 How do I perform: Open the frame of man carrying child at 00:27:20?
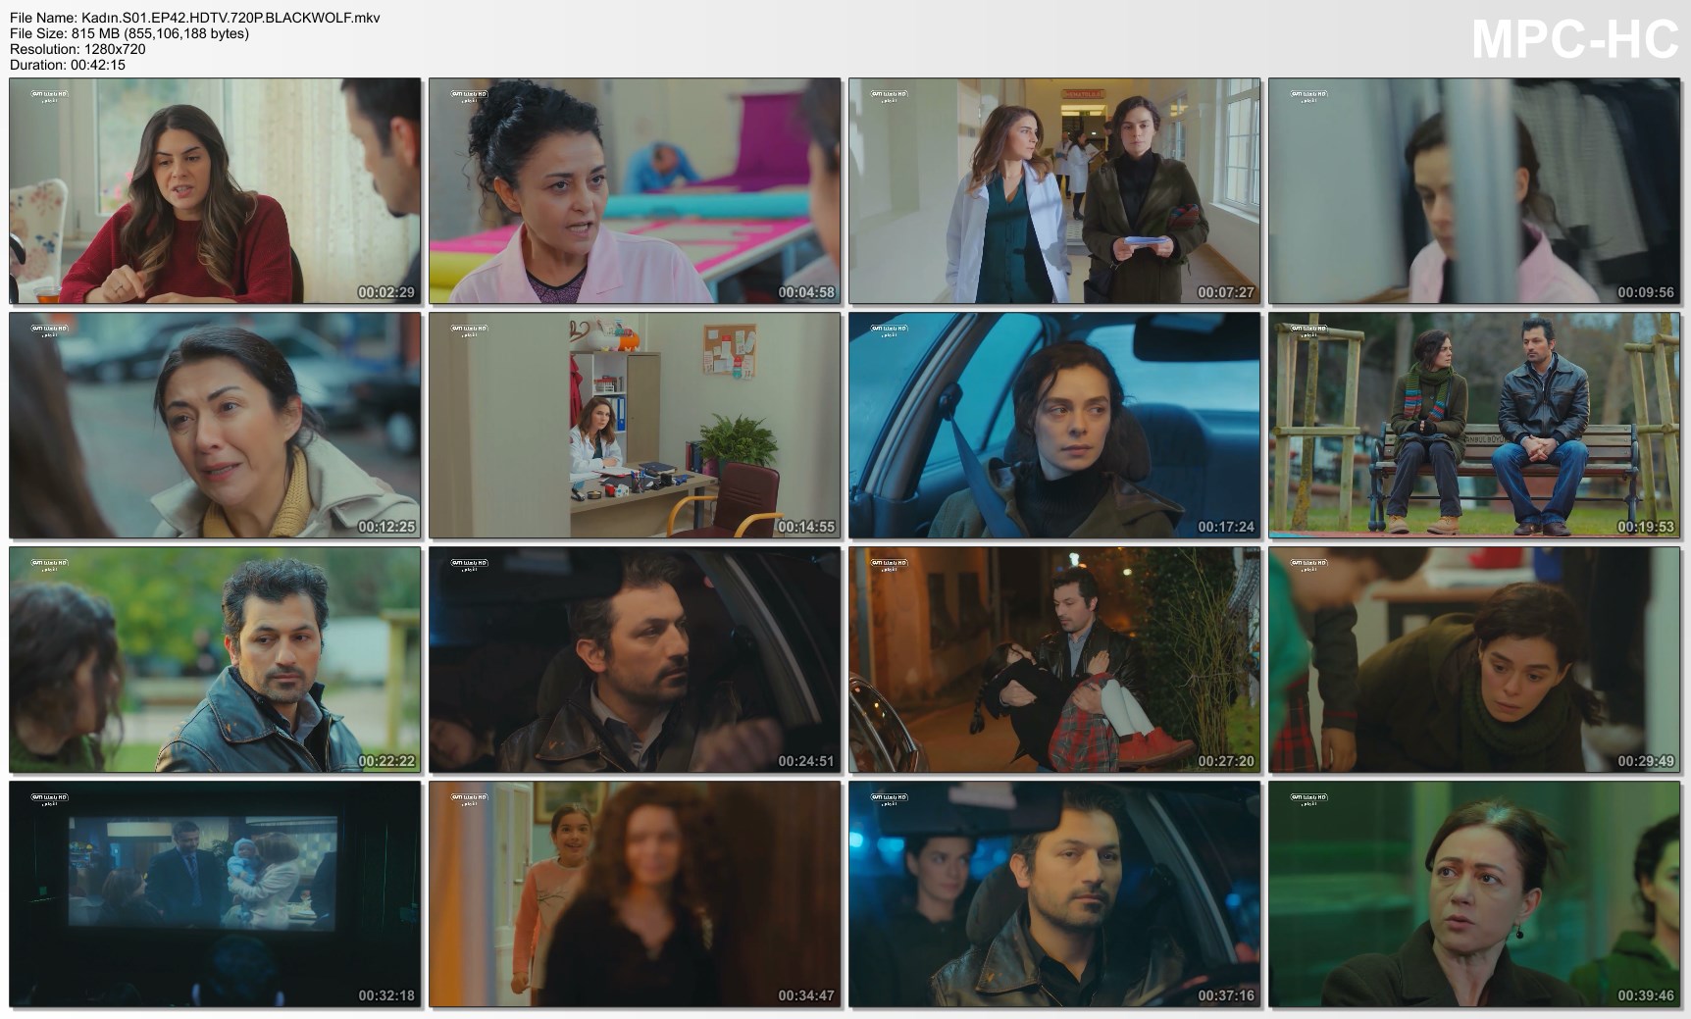(1054, 660)
